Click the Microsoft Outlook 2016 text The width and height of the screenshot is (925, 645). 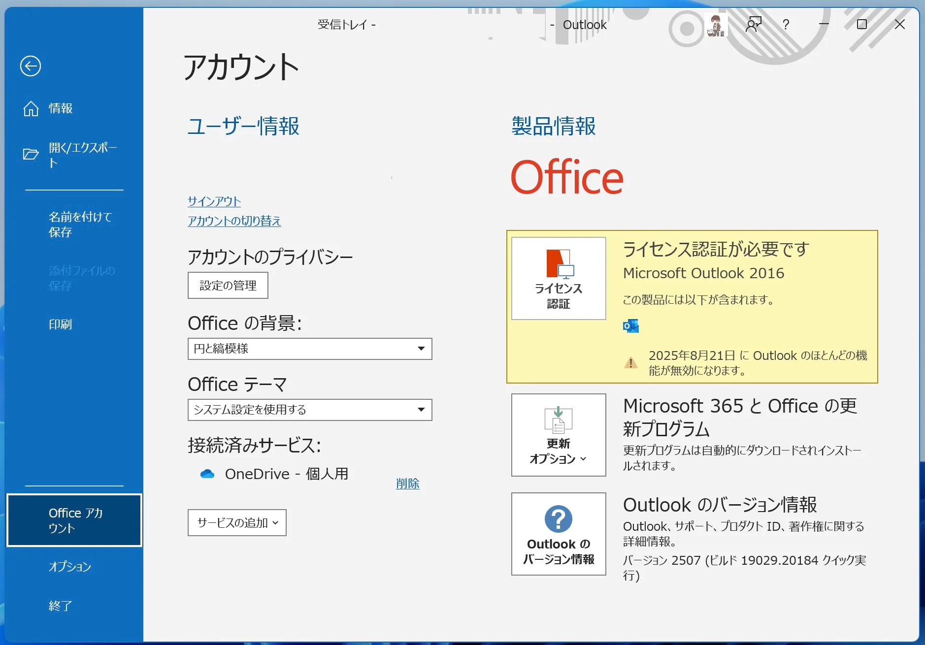(x=704, y=273)
